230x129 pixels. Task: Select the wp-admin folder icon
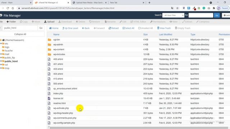pyautogui.click(x=50, y=44)
